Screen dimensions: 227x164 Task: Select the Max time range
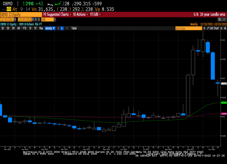pyautogui.click(x=41, y=28)
